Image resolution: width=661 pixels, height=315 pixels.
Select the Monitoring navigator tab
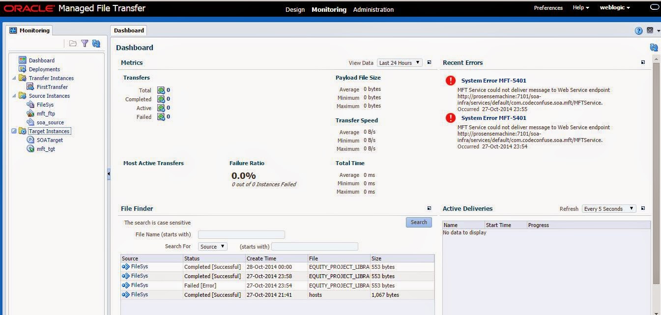point(29,30)
